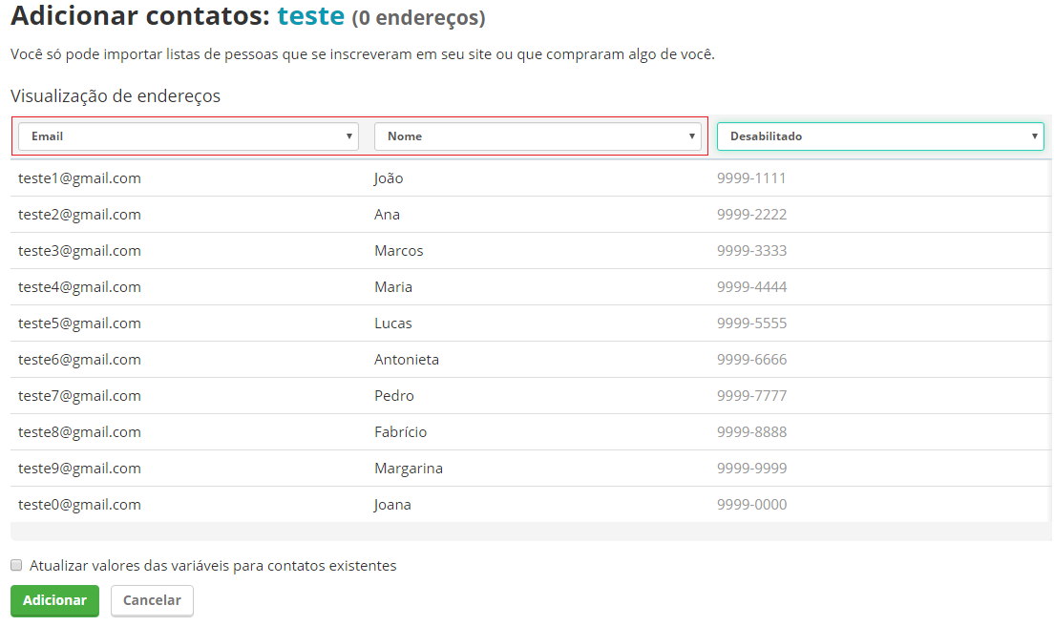The image size is (1054, 626).
Task: Click the name Margarina
Action: click(x=409, y=469)
